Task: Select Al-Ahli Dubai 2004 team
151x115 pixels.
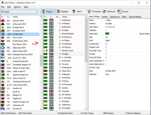Action: click(x=20, y=41)
